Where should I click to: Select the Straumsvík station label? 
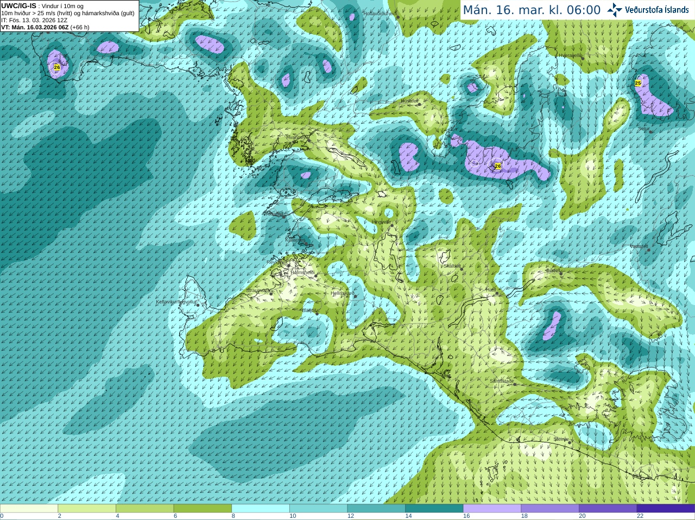258,290
